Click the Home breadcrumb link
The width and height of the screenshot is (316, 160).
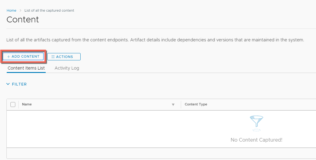[x=11, y=10]
